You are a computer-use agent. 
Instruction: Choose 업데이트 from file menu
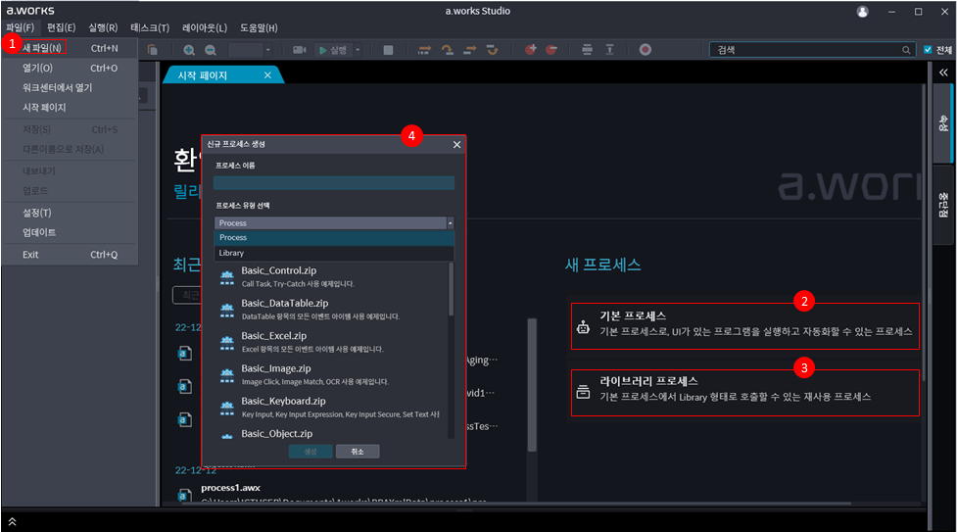(71, 232)
